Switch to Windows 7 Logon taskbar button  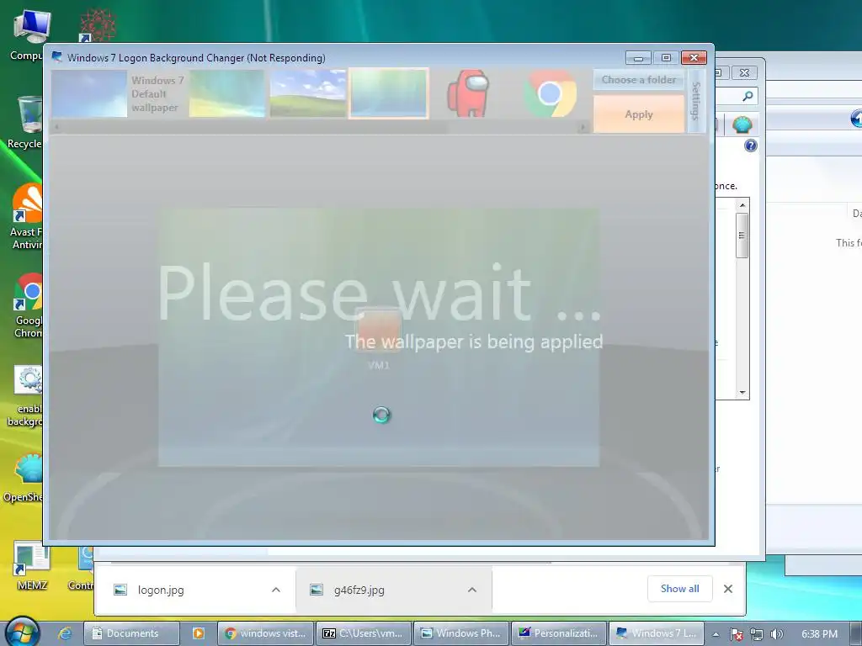[x=657, y=633]
